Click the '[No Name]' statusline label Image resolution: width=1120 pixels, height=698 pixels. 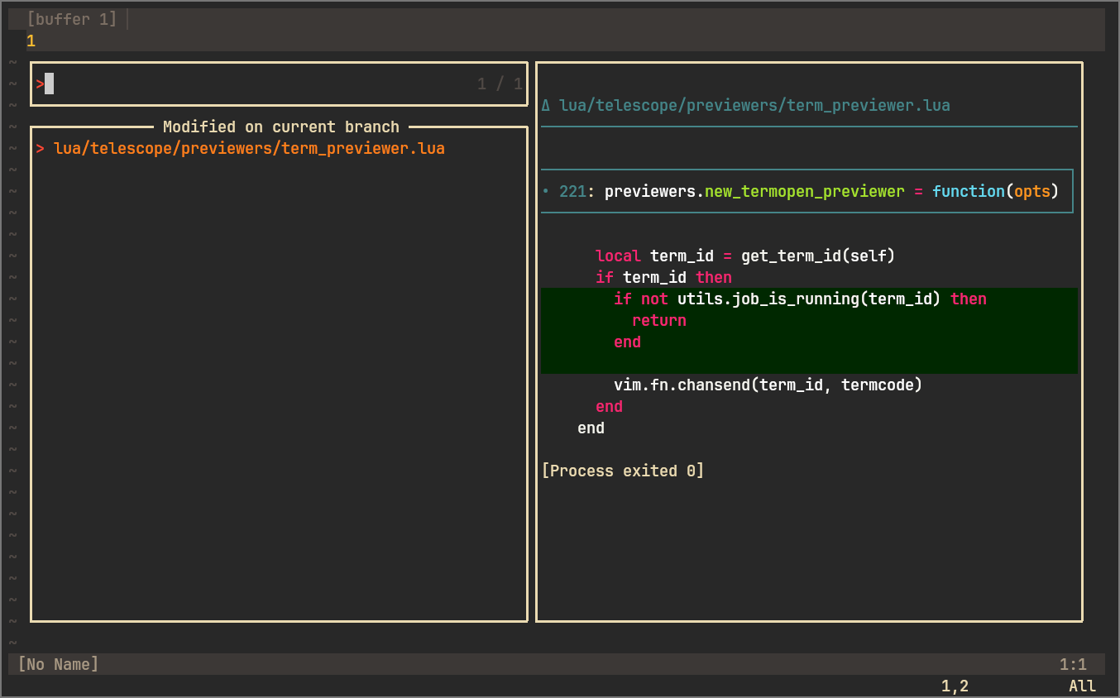(58, 664)
